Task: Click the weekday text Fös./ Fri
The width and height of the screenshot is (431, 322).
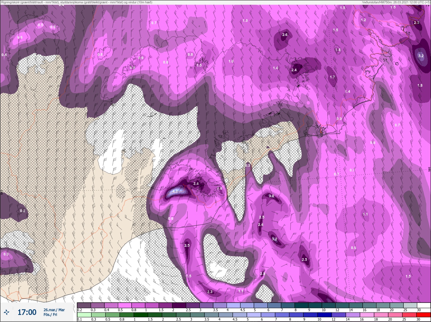Action: 50,315
